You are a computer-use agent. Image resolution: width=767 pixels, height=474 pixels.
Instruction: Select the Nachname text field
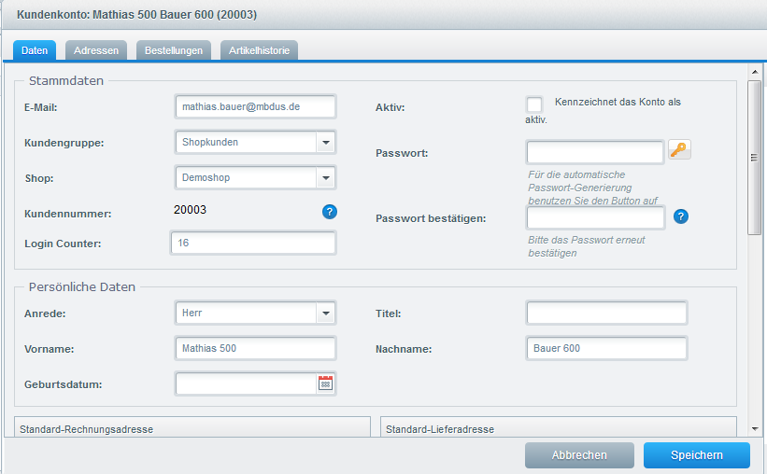click(606, 348)
